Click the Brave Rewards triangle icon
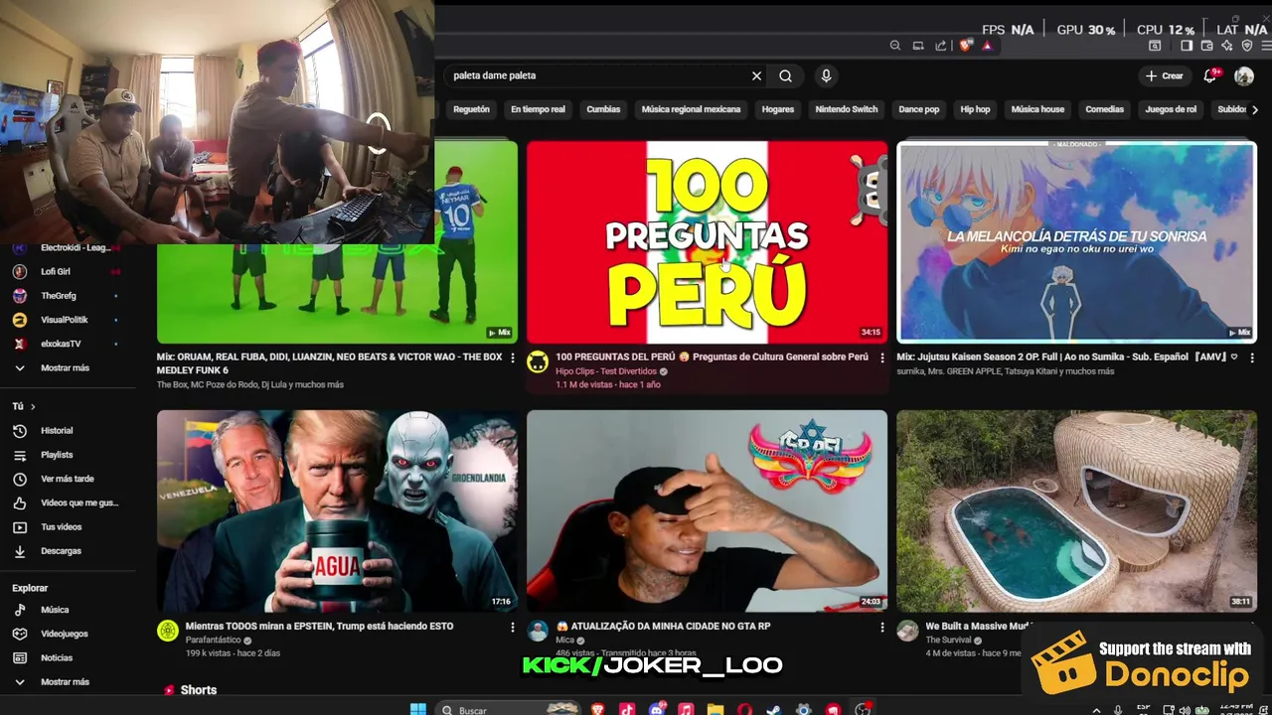Screen dimensions: 1272x715 click(x=987, y=46)
